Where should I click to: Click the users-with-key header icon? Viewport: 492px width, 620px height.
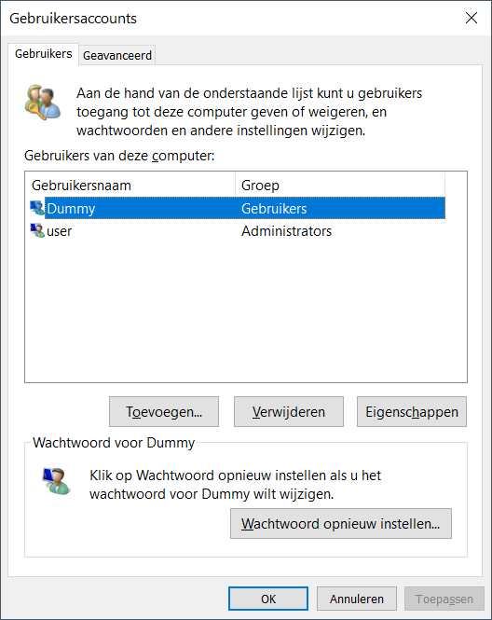(42, 102)
